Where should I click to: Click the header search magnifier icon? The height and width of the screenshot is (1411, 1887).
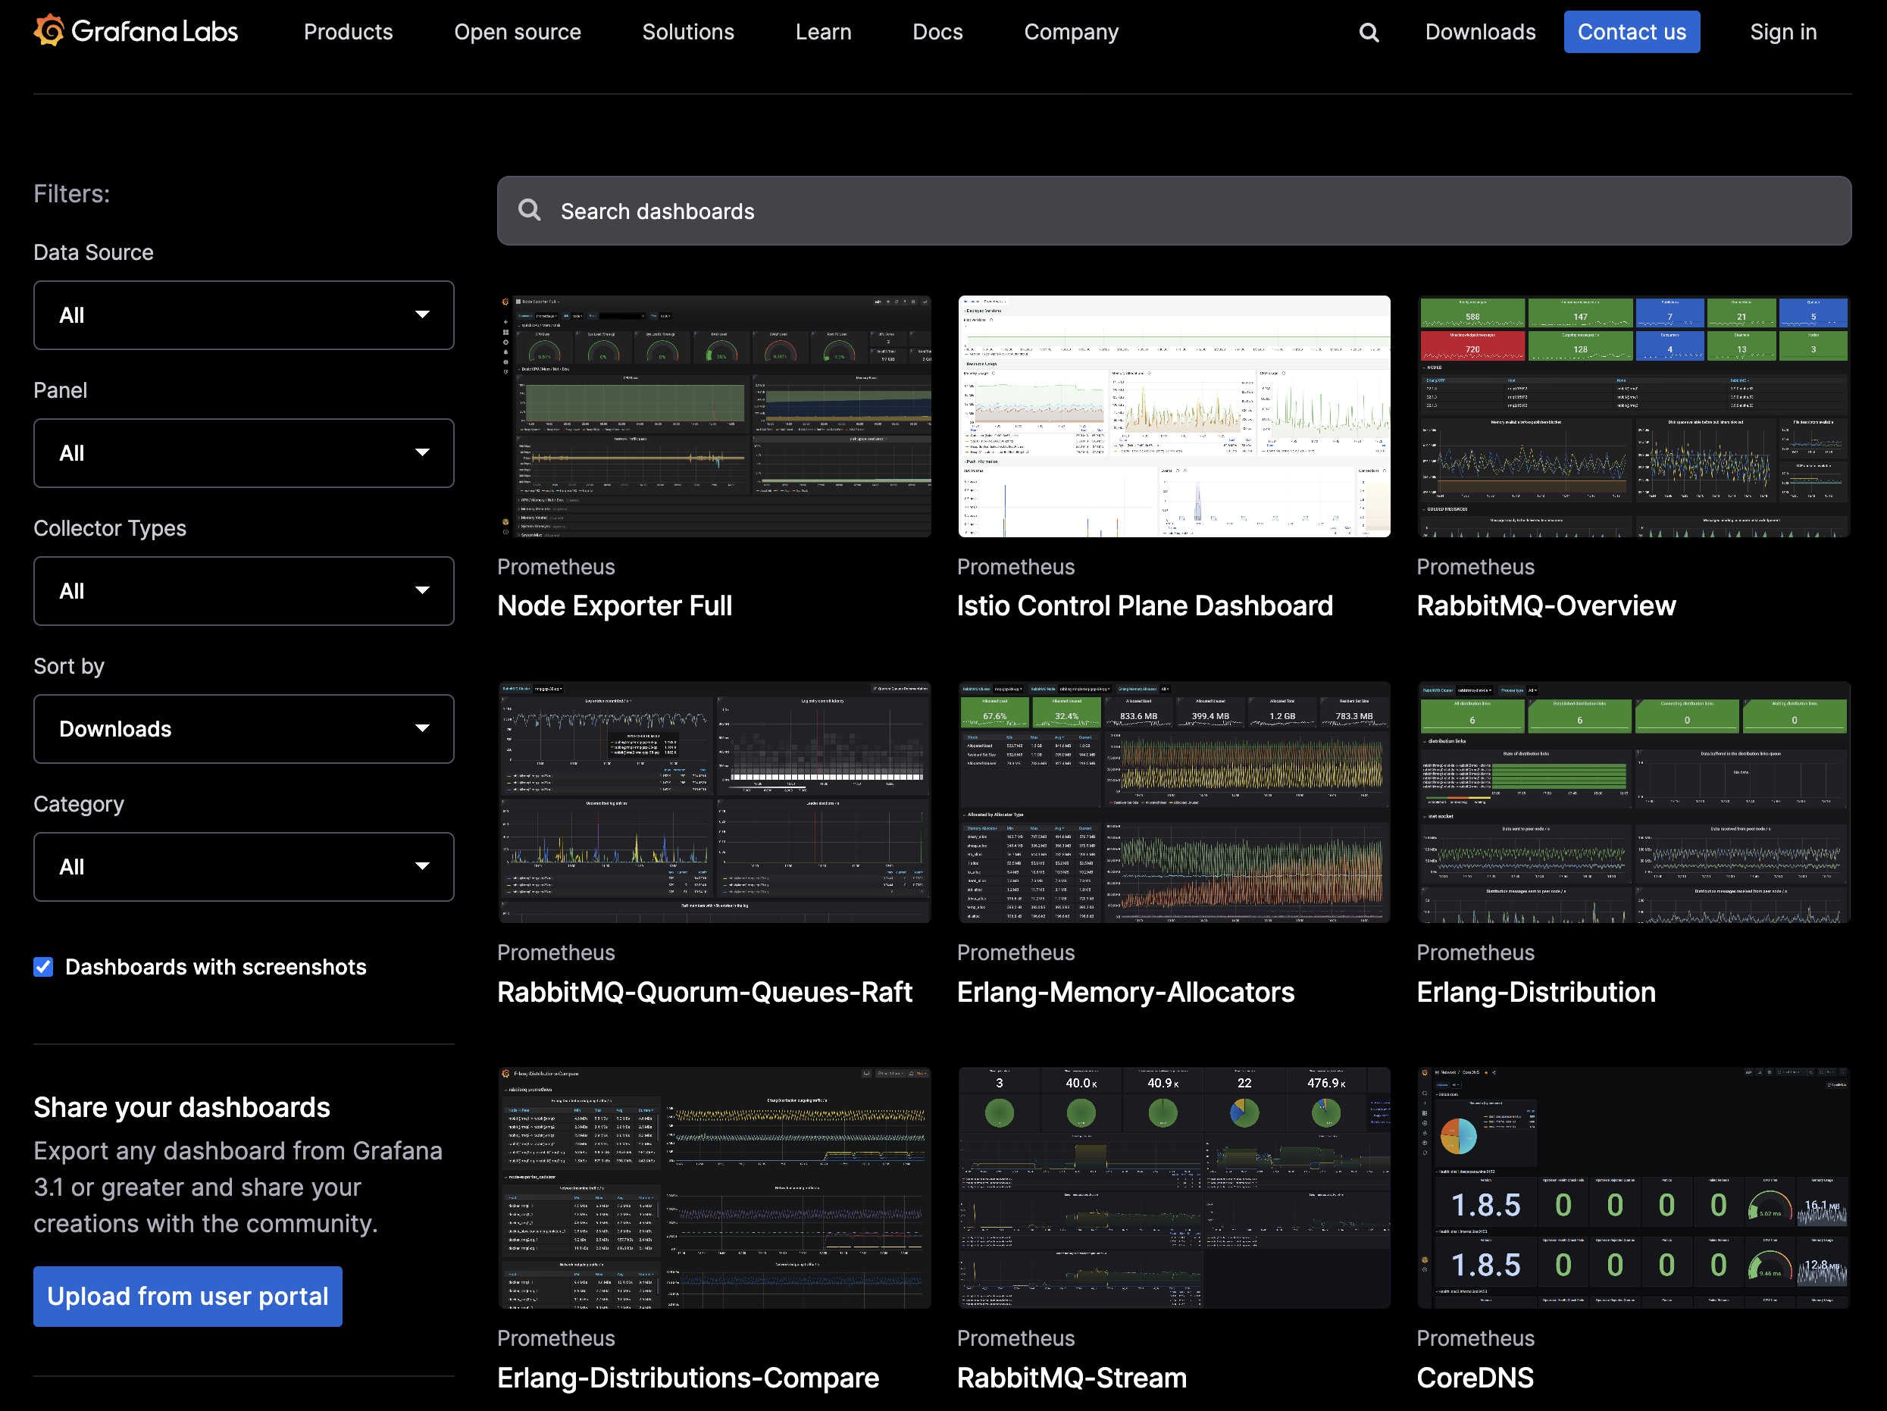point(1369,33)
